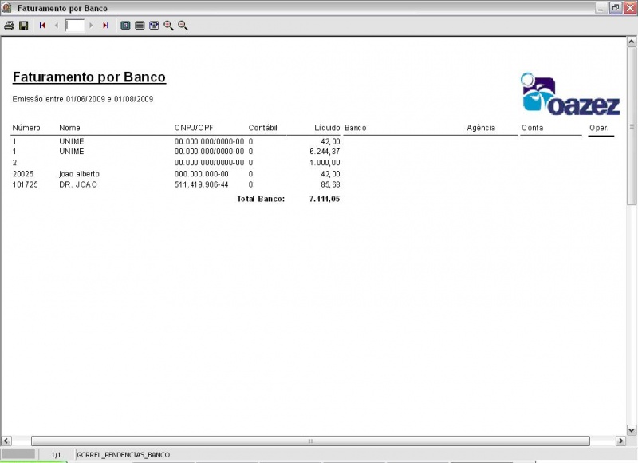Click CPF 000.000.000-00
Screen dimensions: 638x463
click(202, 174)
